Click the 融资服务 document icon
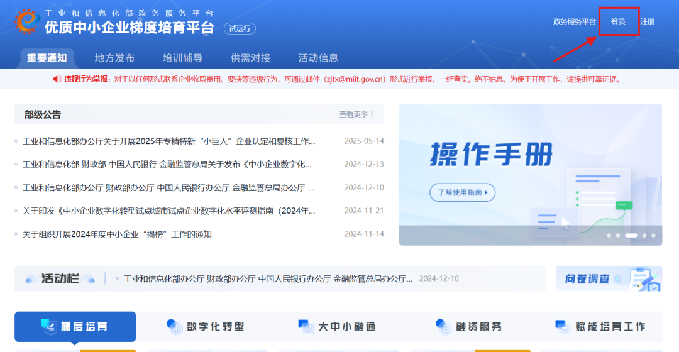The image size is (679, 352). (x=443, y=326)
